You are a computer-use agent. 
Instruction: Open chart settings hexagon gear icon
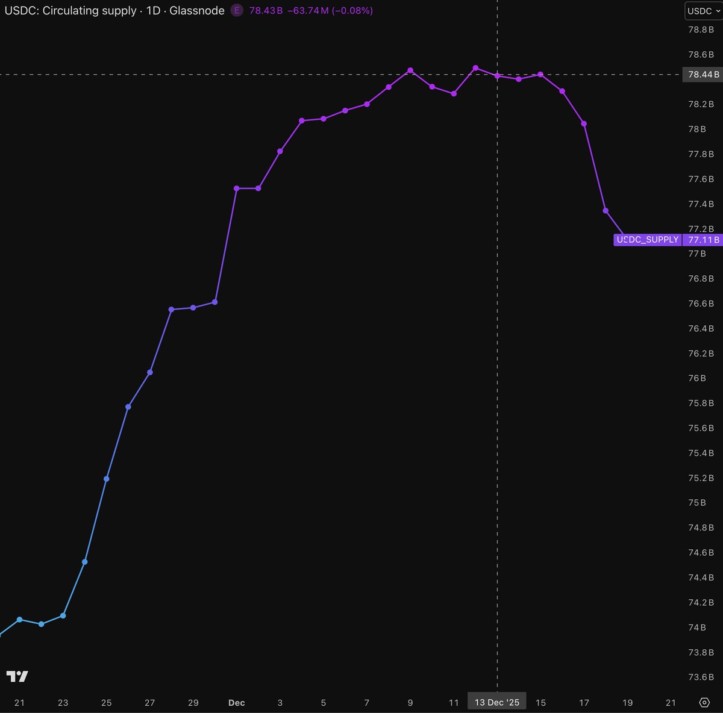pos(704,702)
